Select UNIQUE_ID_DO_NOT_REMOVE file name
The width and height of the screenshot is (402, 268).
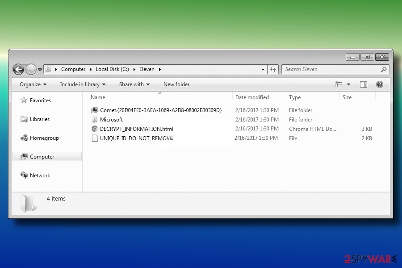click(136, 138)
